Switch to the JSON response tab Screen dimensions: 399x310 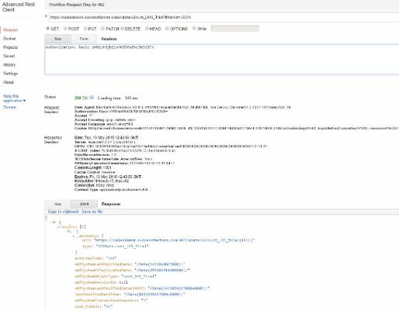85,204
